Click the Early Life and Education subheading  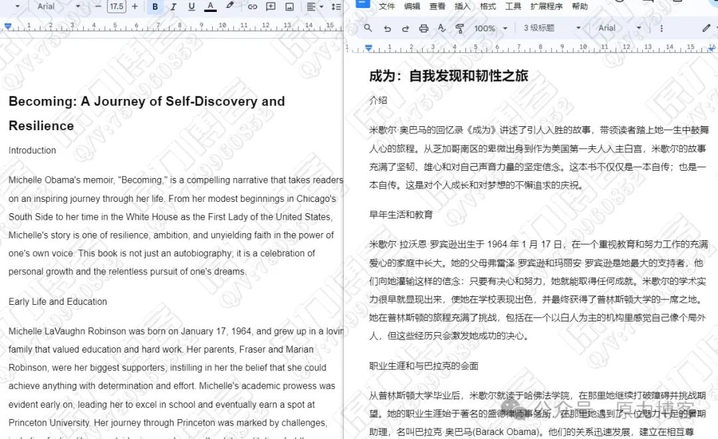point(58,302)
